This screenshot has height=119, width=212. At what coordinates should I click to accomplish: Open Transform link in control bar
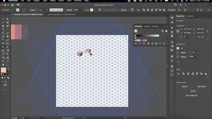[x=172, y=10]
